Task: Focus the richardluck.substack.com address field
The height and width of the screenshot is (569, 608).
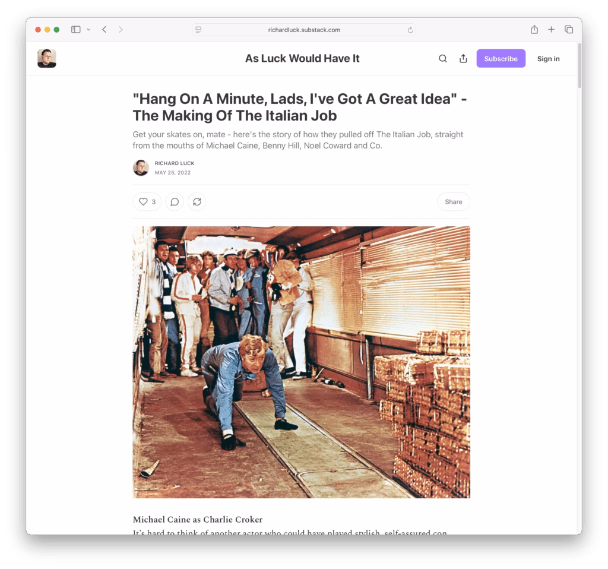Action: coord(303,30)
